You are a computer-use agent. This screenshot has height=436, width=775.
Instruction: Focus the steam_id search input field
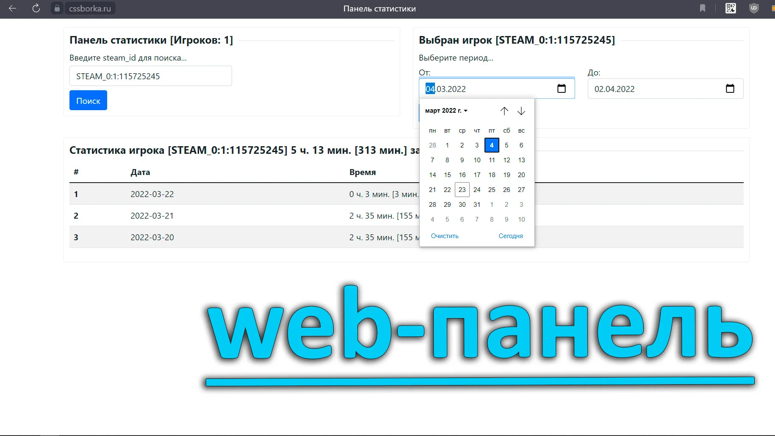tap(150, 76)
